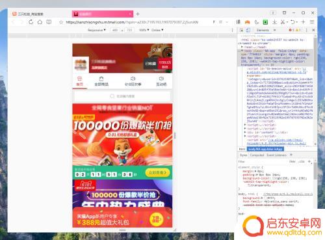Toggle the DevTools device toolbar icon
The width and height of the screenshot is (325, 240).
click(248, 30)
